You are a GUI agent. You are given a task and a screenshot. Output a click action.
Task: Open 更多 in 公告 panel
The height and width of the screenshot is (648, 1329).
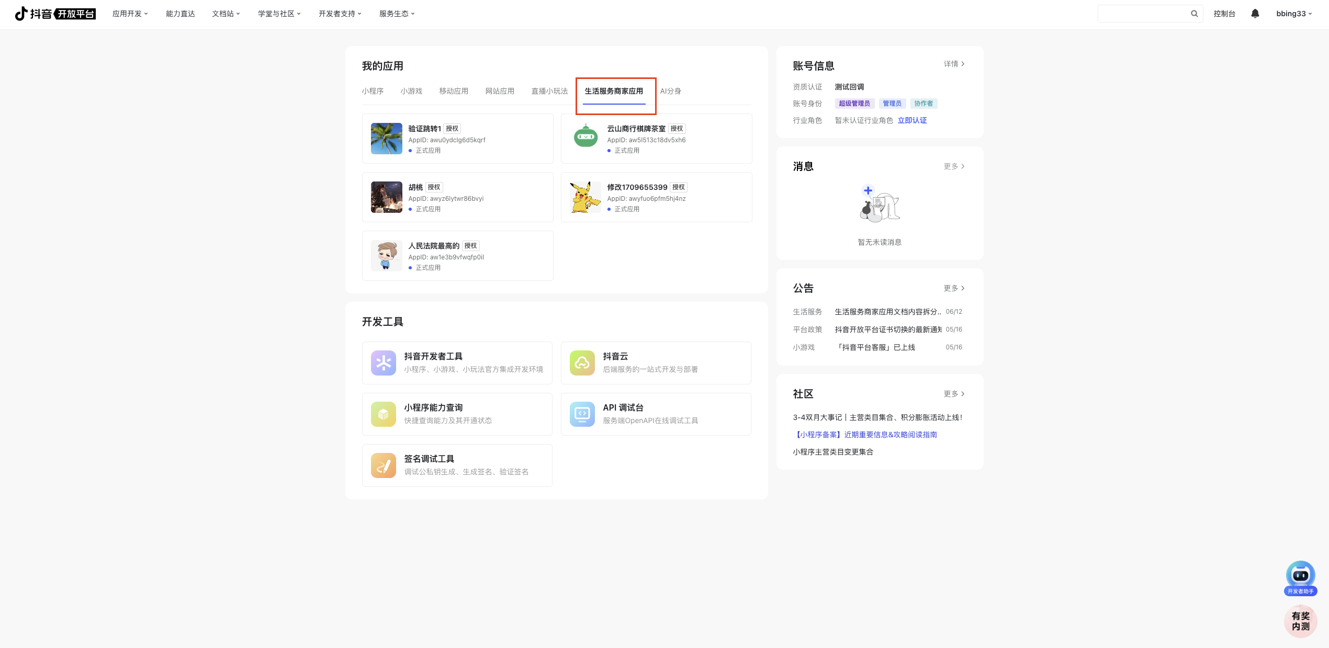click(x=954, y=288)
